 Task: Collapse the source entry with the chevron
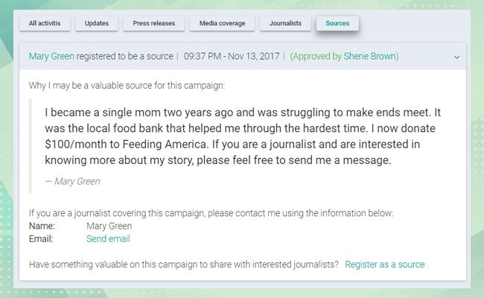point(456,57)
